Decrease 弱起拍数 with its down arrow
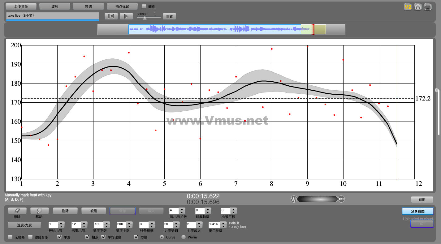 coord(208,212)
